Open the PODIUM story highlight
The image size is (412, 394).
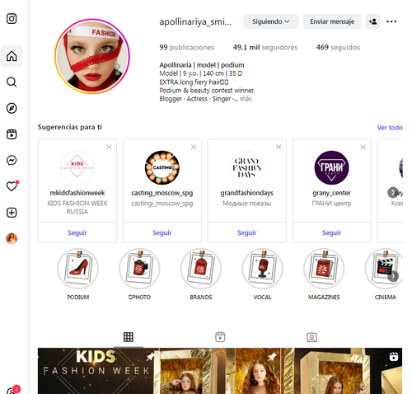(78, 269)
